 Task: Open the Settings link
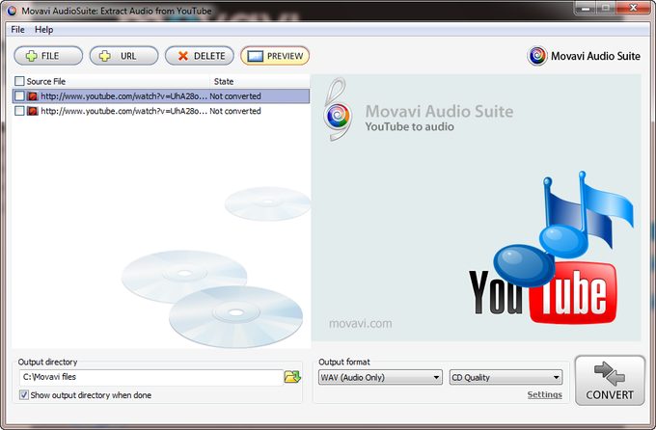(545, 394)
